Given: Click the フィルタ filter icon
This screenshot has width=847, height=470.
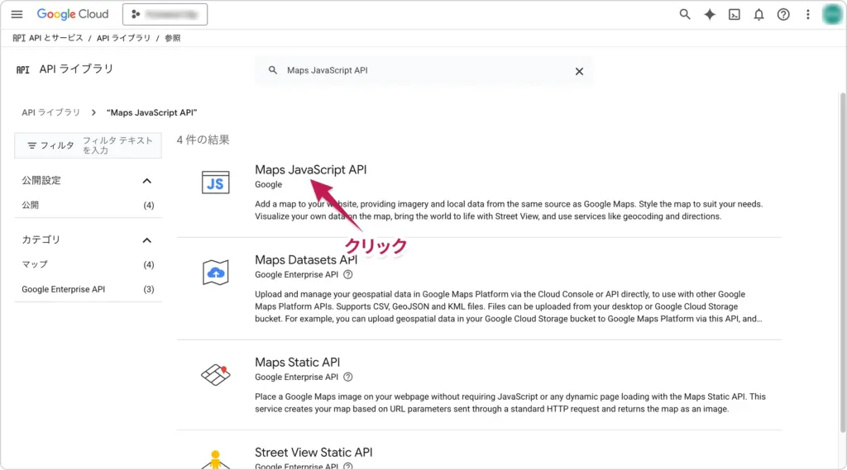Looking at the screenshot, I should coord(32,145).
